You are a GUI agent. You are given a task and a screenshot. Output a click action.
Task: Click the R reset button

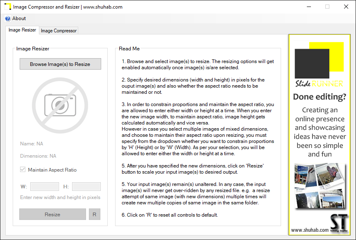pyautogui.click(x=95, y=214)
